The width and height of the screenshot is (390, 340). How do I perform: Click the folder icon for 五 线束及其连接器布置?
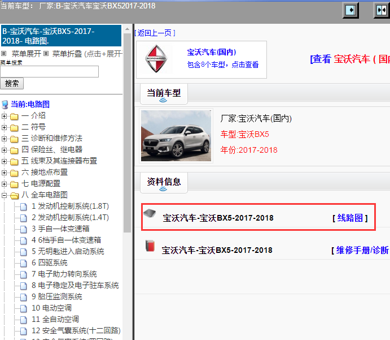[14, 162]
